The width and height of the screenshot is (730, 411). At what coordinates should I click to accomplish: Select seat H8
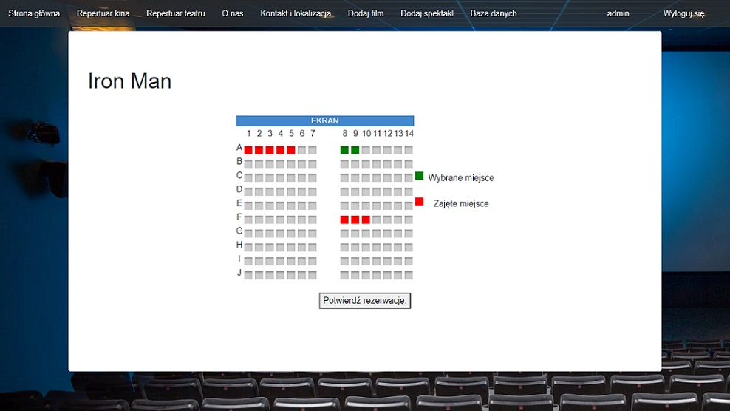pyautogui.click(x=344, y=248)
